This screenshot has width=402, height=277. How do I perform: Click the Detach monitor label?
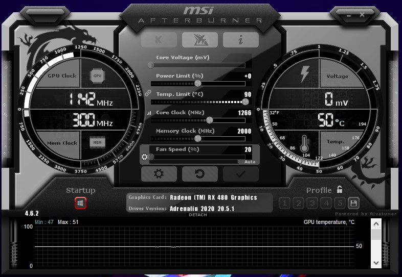(x=198, y=215)
